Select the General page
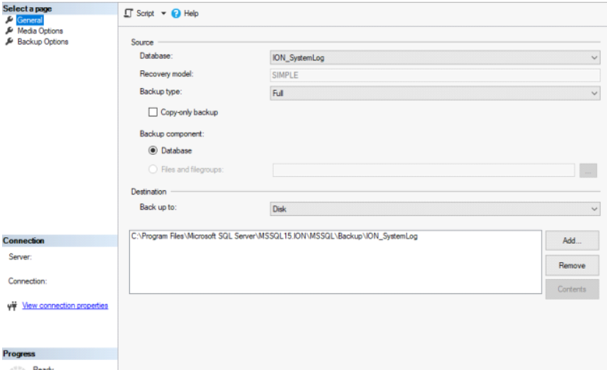 click(x=30, y=20)
